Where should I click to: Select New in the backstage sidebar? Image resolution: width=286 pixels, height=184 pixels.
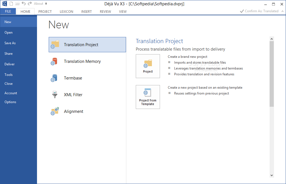tap(18, 22)
